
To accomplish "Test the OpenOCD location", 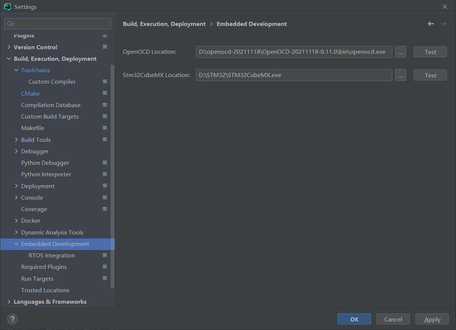I will pos(430,52).
